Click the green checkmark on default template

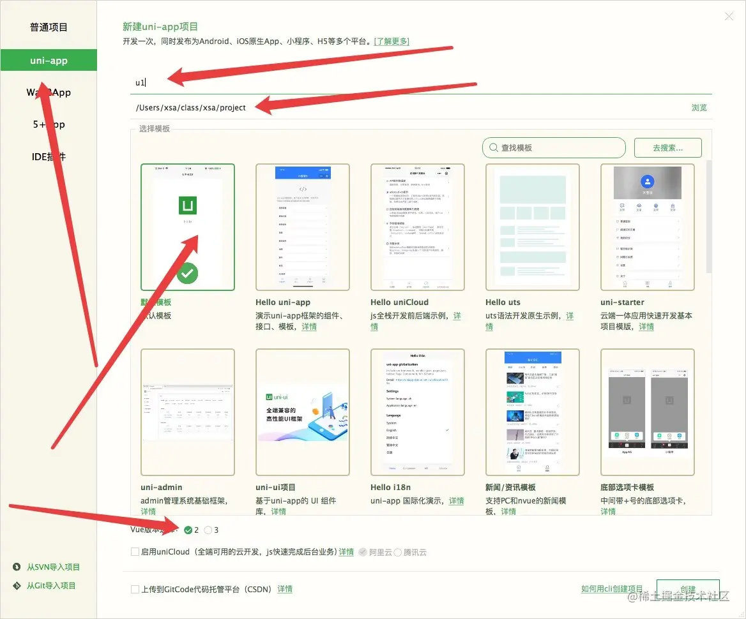click(187, 273)
